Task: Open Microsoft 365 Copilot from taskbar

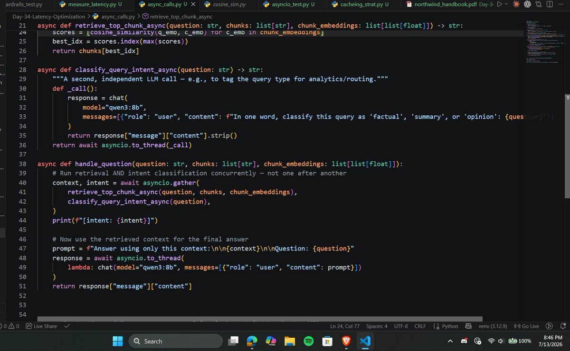Action: 271,341
